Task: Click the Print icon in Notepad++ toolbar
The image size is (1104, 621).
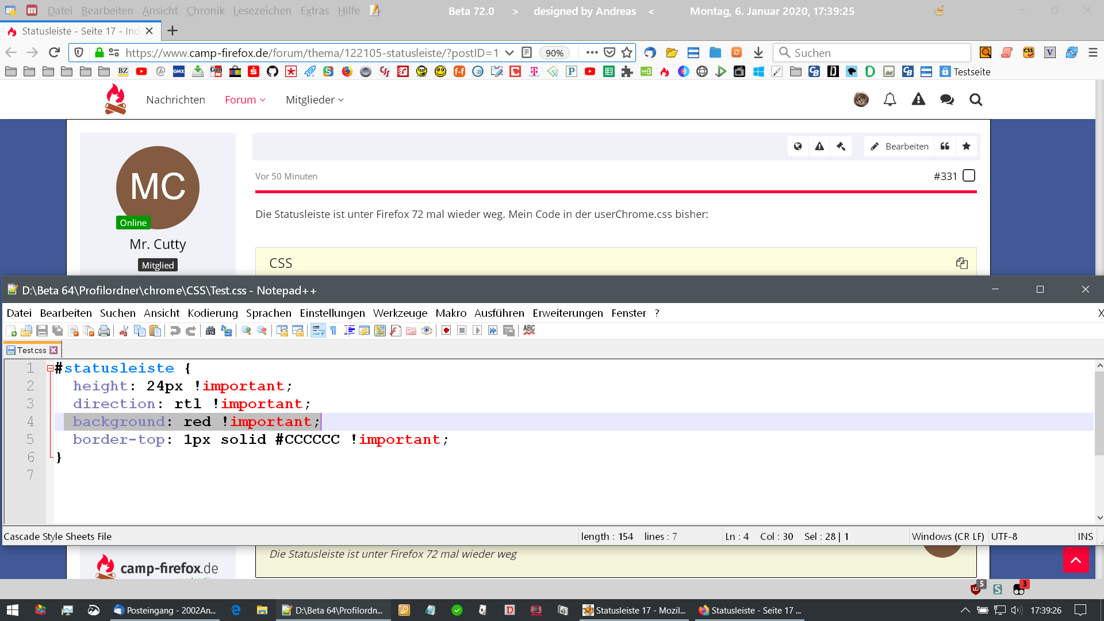Action: [104, 331]
